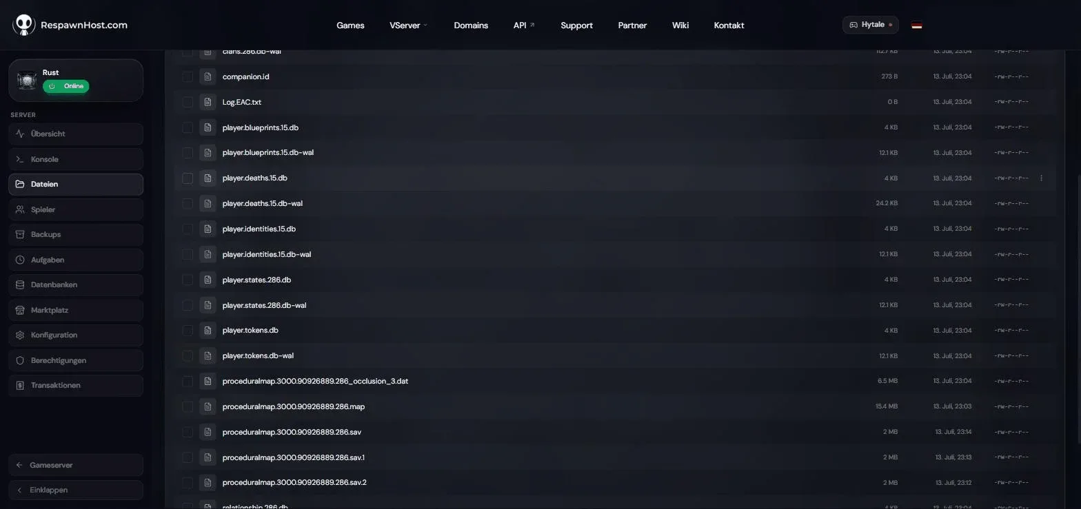
Task: Expand the VServer dropdown in the top menu
Action: pyautogui.click(x=409, y=25)
